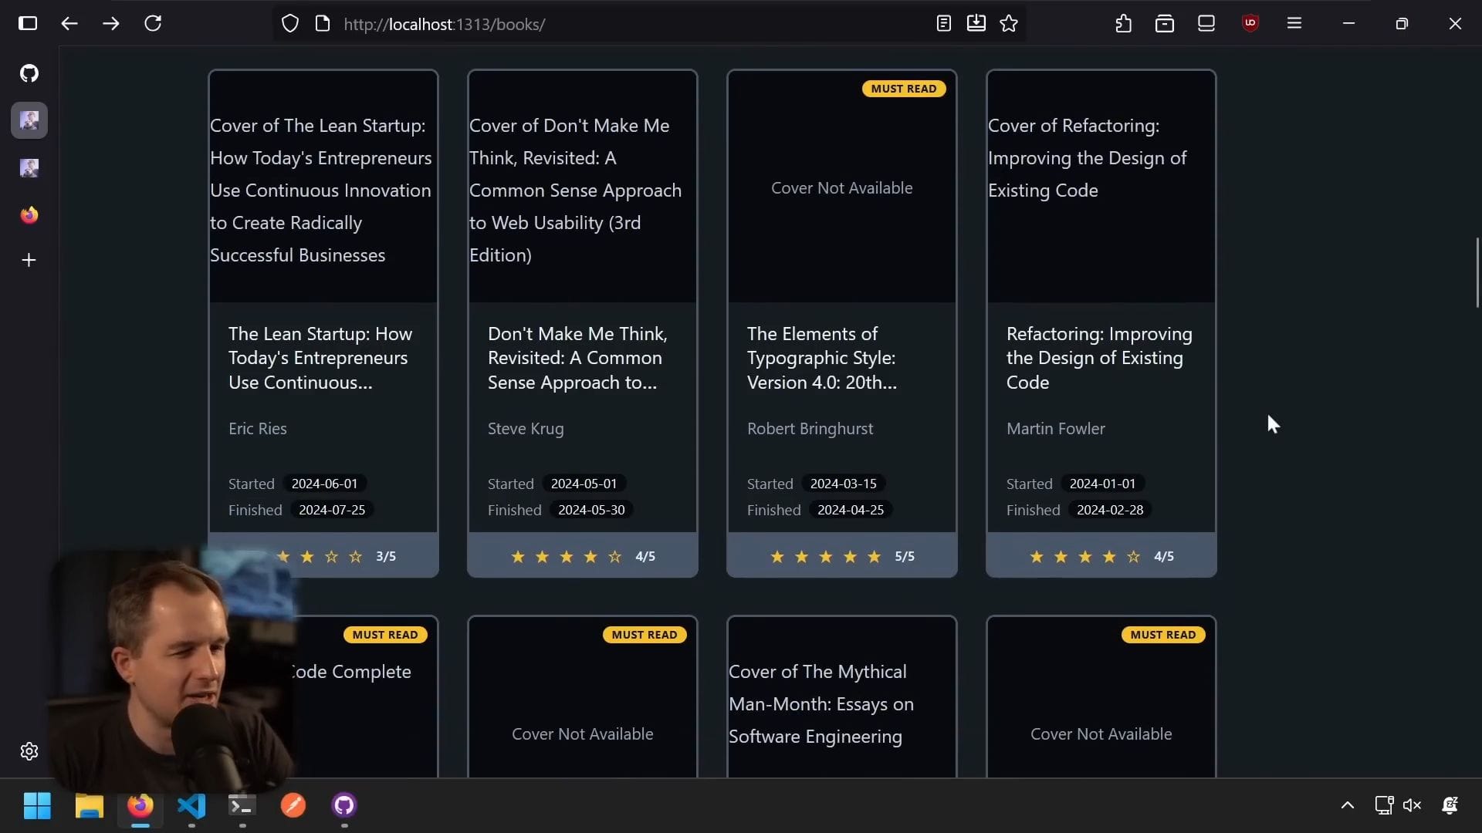Open GitHub tab in vertical sidebar

click(29, 73)
